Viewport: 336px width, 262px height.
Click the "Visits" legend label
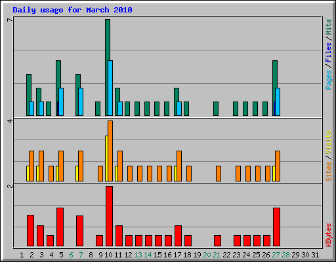(x=329, y=143)
